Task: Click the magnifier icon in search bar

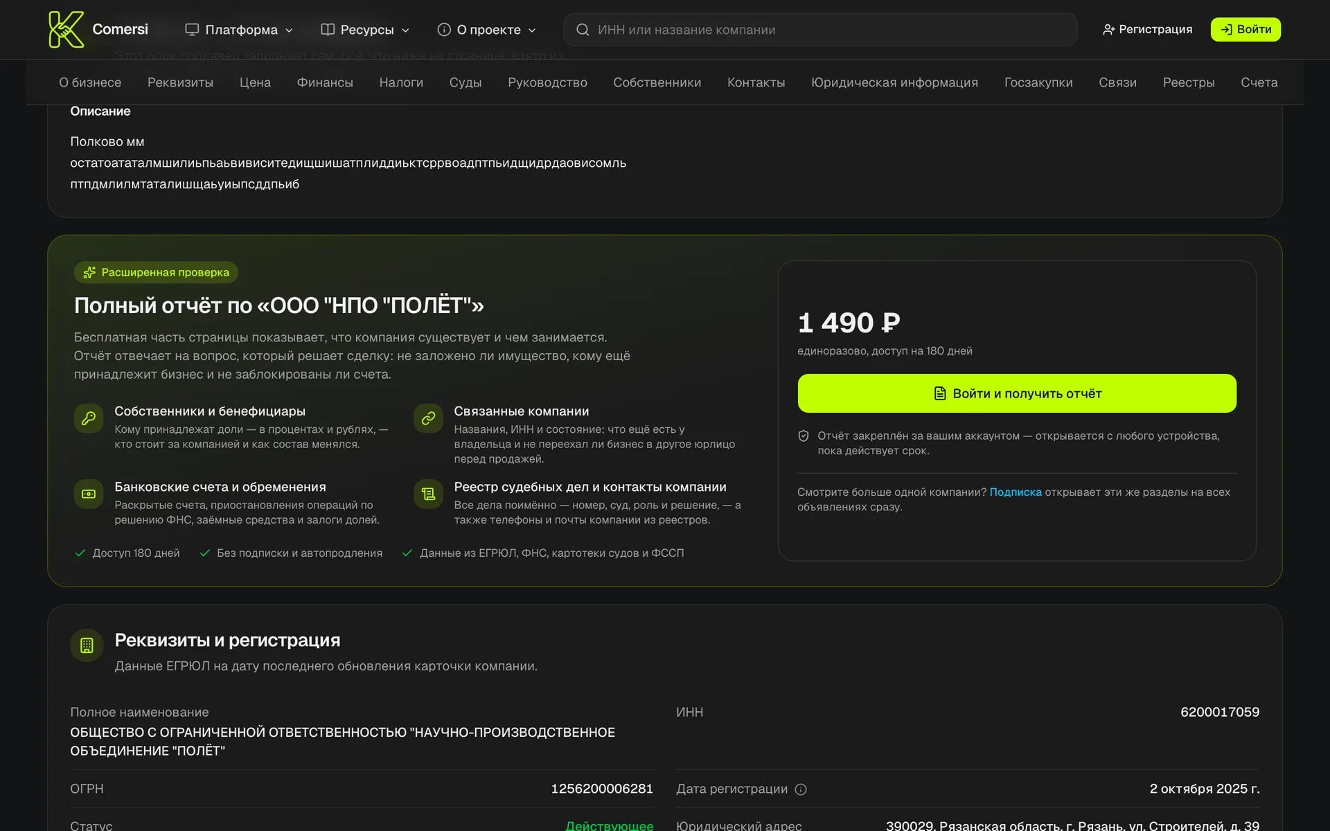Action: pos(583,30)
